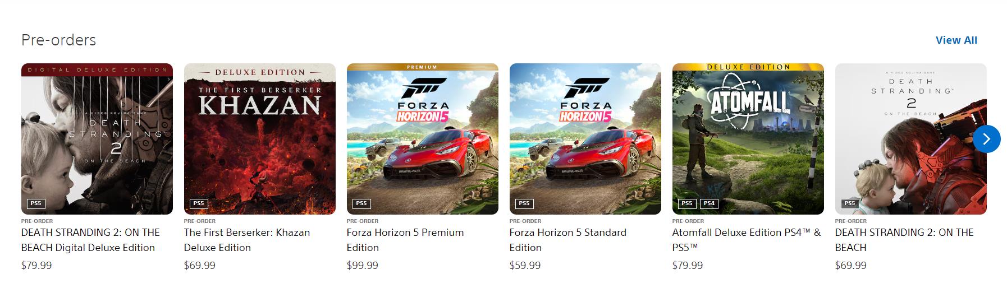Select the Death Stranding 2 standard cover
This screenshot has height=302, width=1007.
pos(904,138)
